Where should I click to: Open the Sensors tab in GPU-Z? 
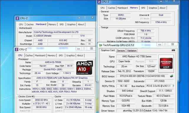(121, 51)
